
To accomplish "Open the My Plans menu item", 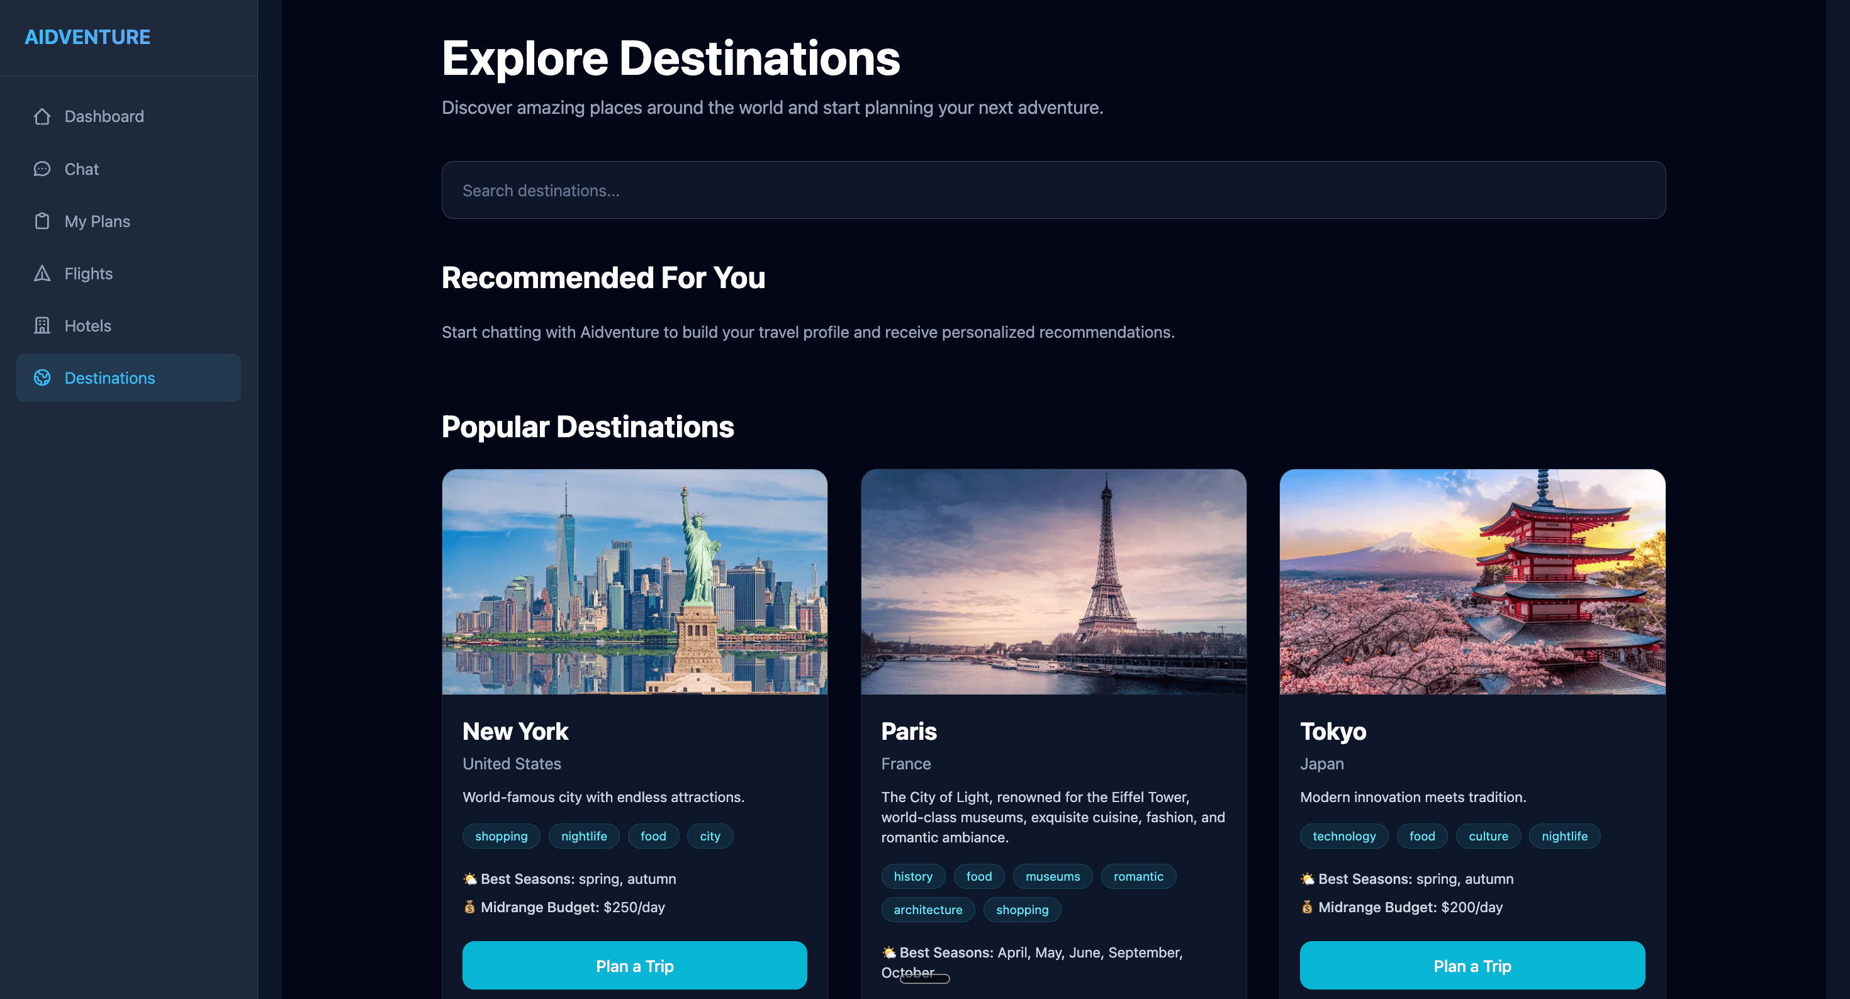I will tap(128, 221).
